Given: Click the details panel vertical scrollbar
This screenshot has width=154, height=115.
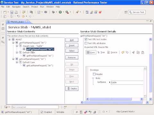Looking at the screenshot, I should coord(150,73).
